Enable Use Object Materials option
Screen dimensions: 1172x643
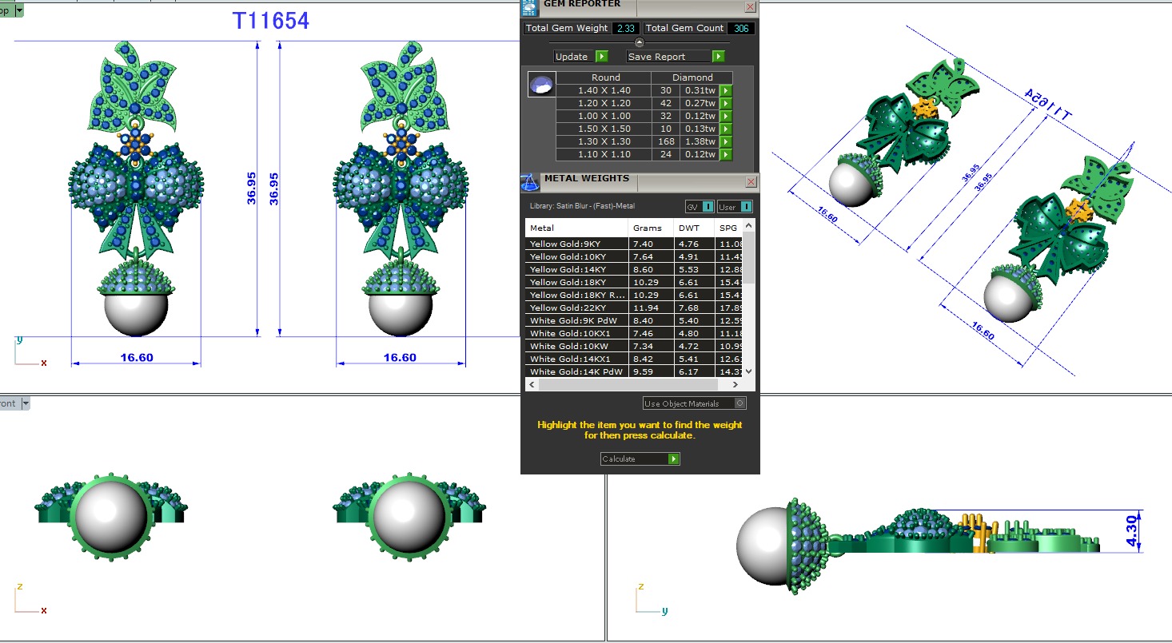pyautogui.click(x=739, y=403)
